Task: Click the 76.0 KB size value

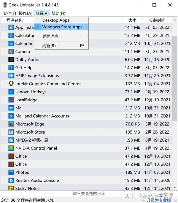Action: pyautogui.click(x=133, y=124)
